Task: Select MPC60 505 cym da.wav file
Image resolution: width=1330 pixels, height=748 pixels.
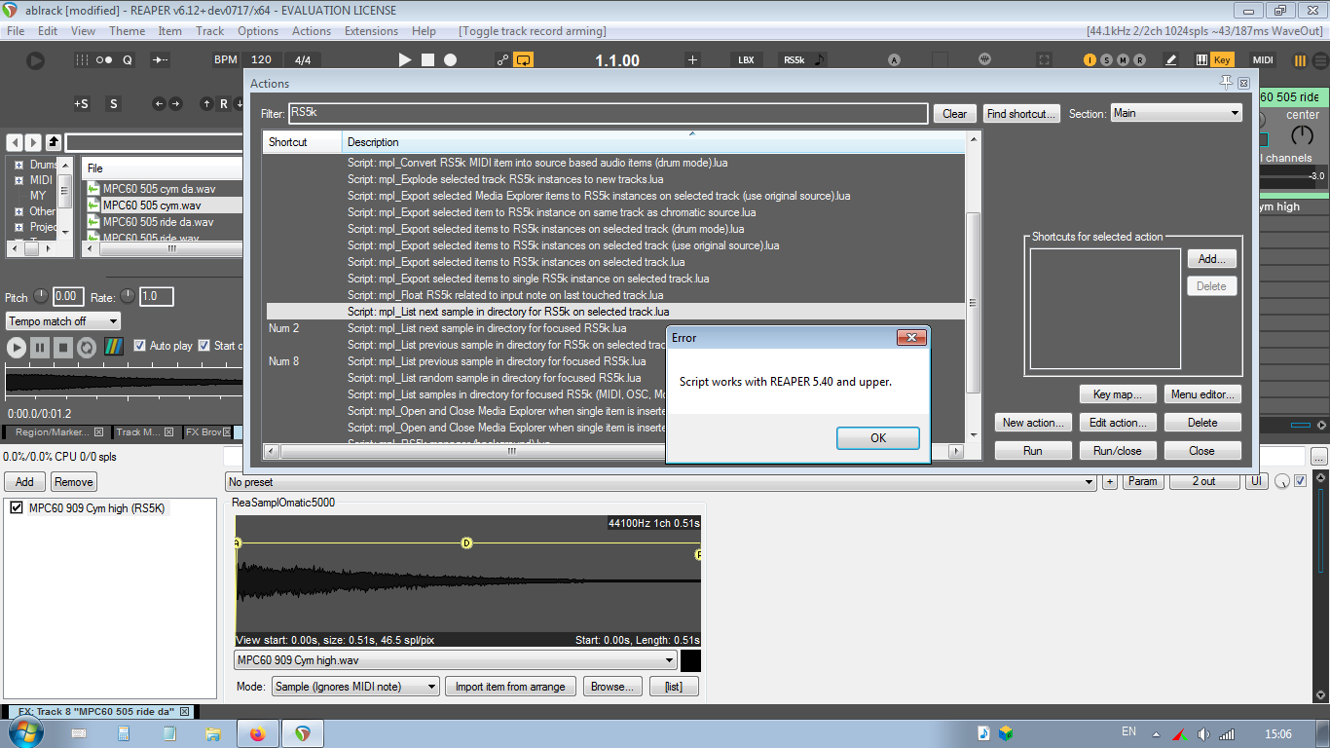Action: tap(159, 189)
